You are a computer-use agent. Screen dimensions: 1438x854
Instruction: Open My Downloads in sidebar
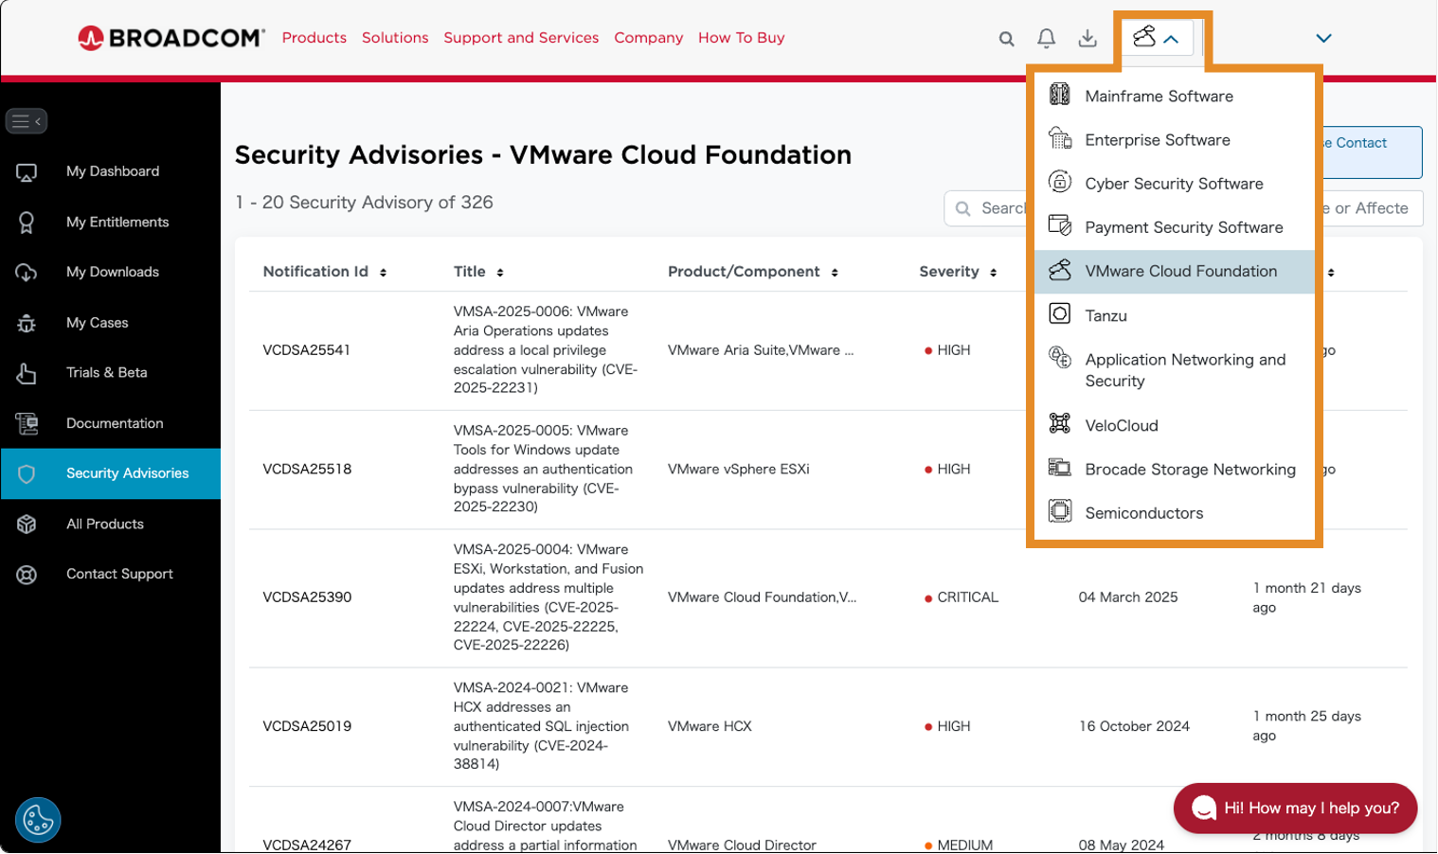(x=112, y=272)
